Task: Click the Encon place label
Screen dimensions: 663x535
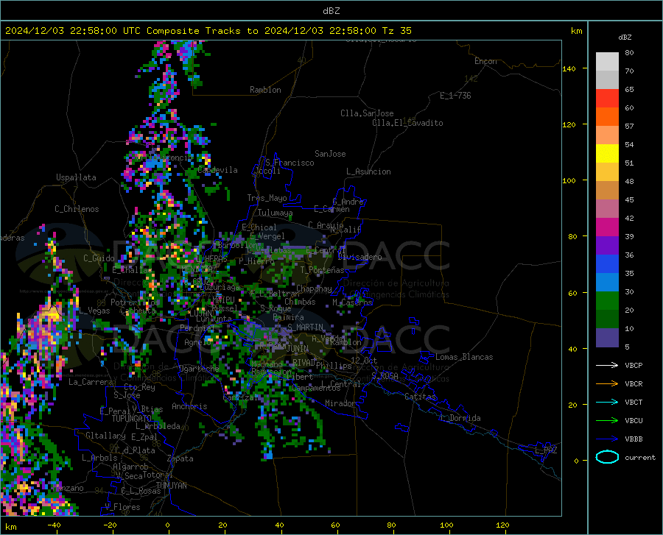Action: [485, 61]
